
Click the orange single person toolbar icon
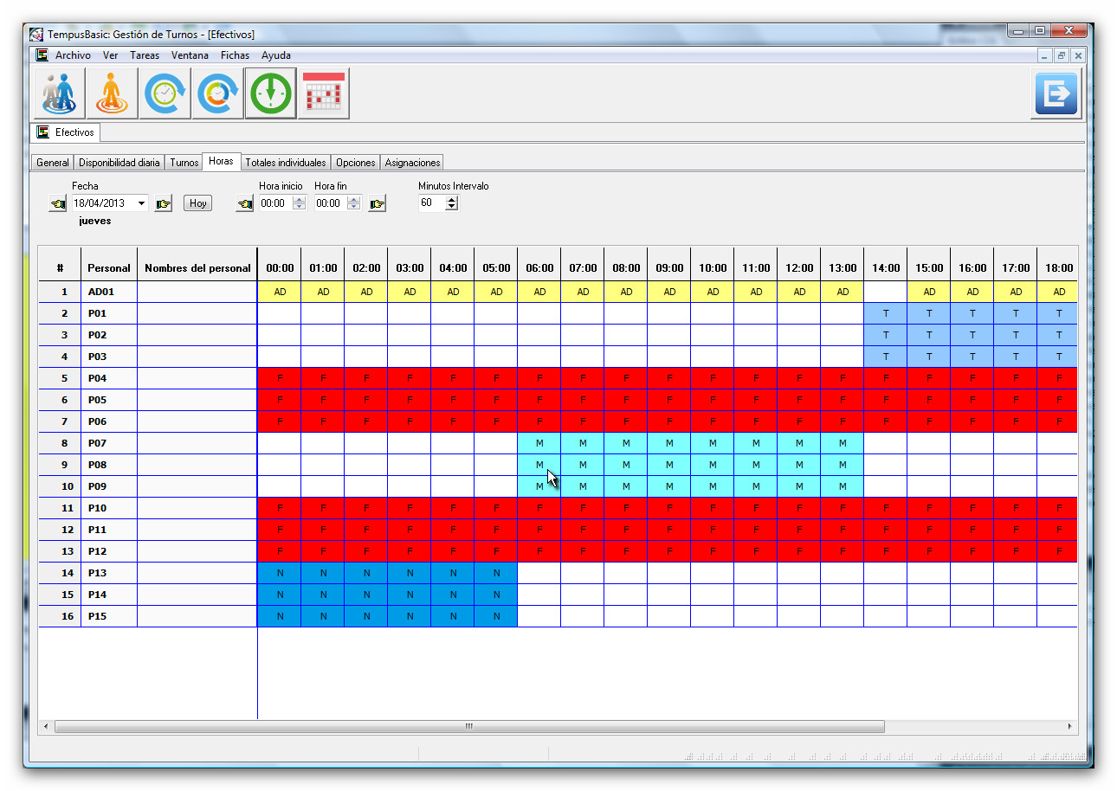[x=112, y=93]
